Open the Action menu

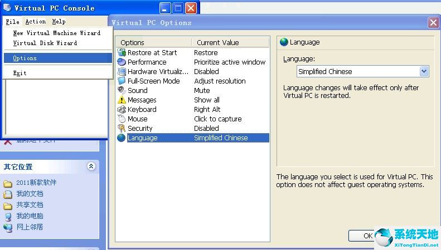[36, 21]
